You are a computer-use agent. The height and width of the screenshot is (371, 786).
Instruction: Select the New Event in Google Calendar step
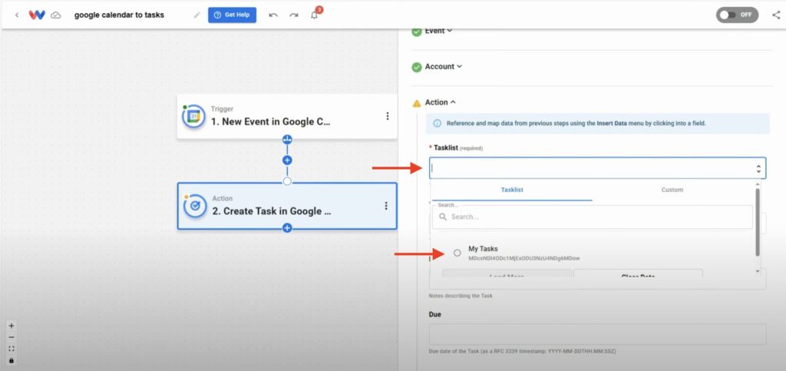point(287,116)
